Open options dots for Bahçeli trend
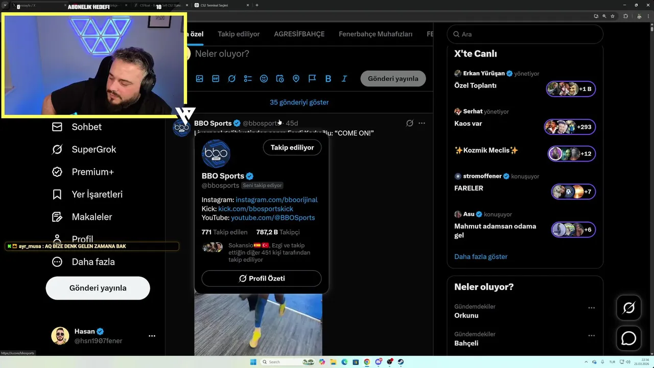The height and width of the screenshot is (368, 654). 591,335
